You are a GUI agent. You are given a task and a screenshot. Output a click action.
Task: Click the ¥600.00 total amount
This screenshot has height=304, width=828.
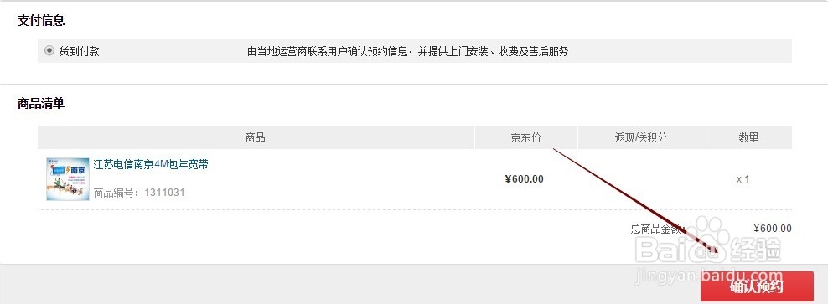[773, 229]
